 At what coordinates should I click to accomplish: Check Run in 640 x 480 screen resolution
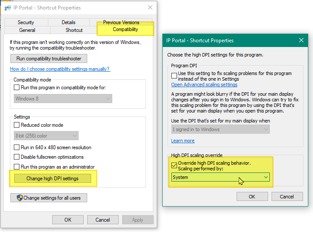[x=17, y=147]
